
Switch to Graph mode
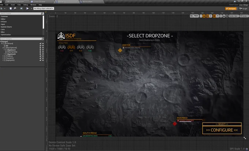[x=244, y=8]
